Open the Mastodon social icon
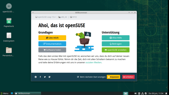The image size is (169, 95). [x=49, y=77]
